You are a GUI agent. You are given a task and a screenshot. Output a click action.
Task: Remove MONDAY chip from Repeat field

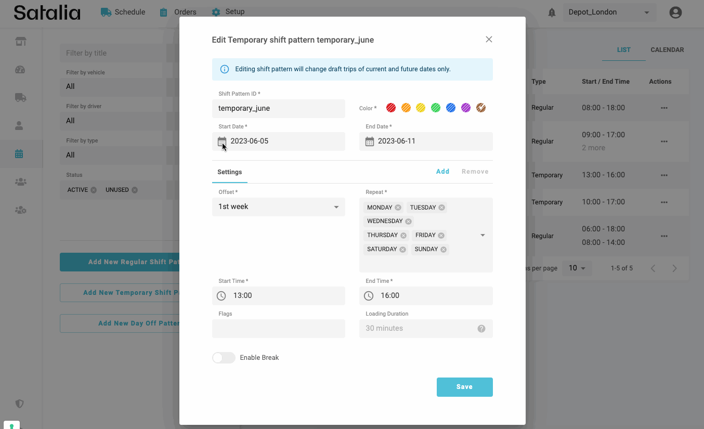click(x=398, y=207)
